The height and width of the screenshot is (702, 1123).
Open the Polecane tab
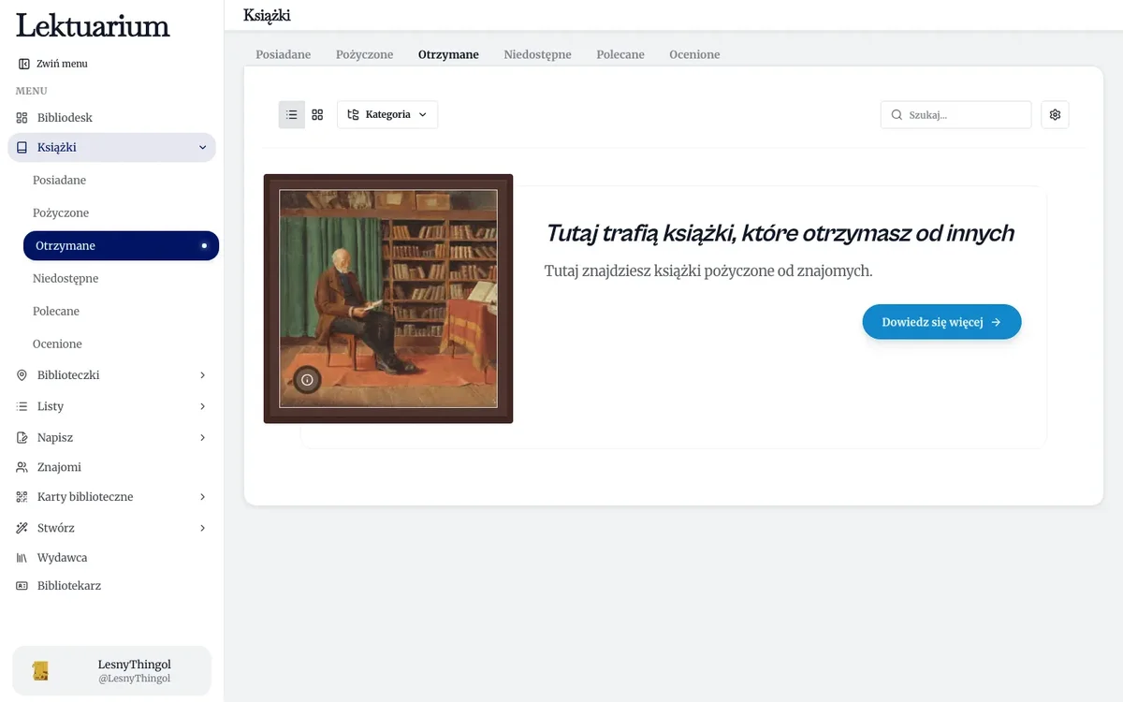tap(620, 54)
